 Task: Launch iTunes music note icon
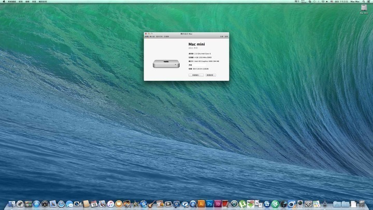[111, 204]
